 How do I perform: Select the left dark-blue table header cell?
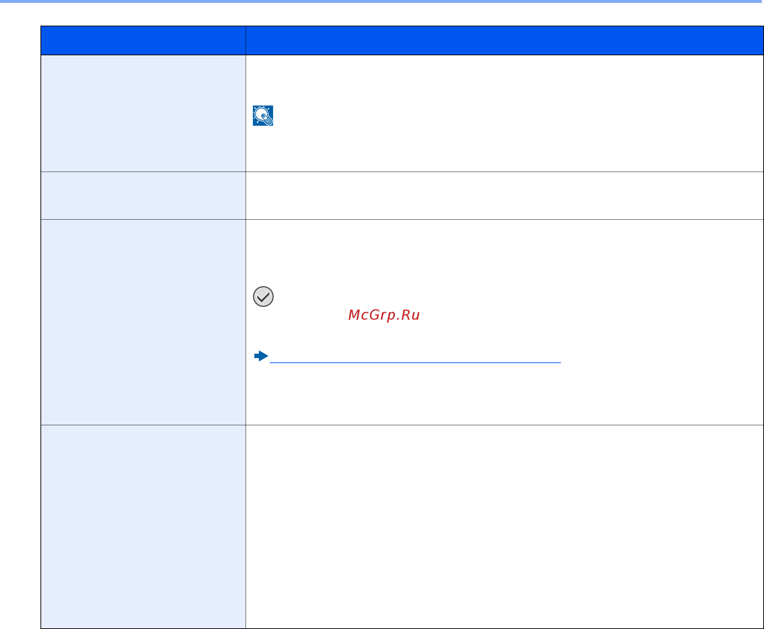click(143, 40)
